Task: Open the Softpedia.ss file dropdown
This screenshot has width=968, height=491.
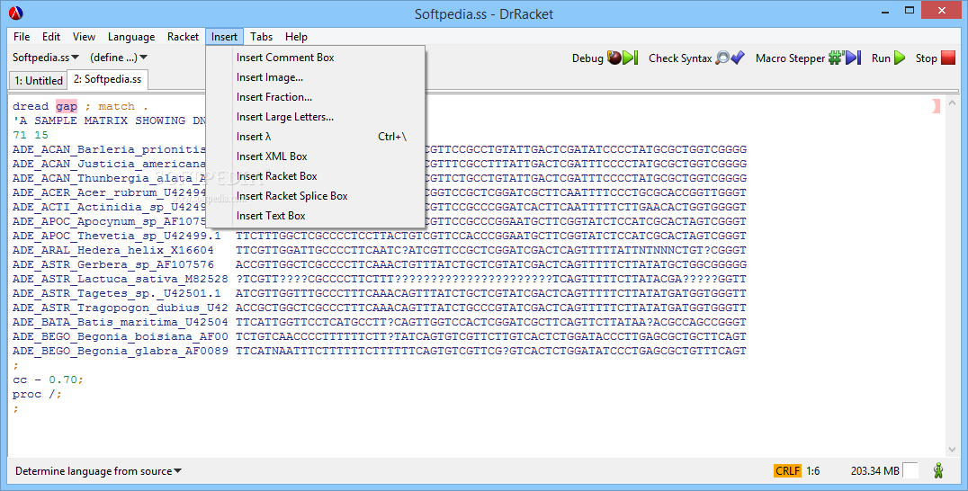Action: pyautogui.click(x=46, y=58)
